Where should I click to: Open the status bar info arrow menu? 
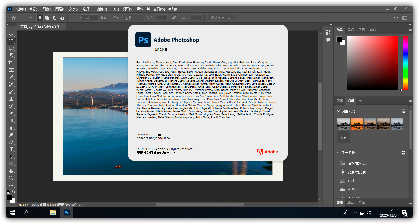pos(80,205)
